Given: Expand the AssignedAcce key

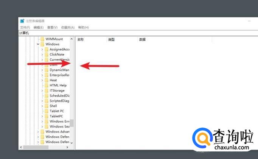Looking at the screenshot, I should click(42, 49).
